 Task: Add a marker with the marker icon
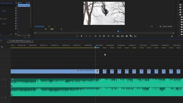[81, 36]
